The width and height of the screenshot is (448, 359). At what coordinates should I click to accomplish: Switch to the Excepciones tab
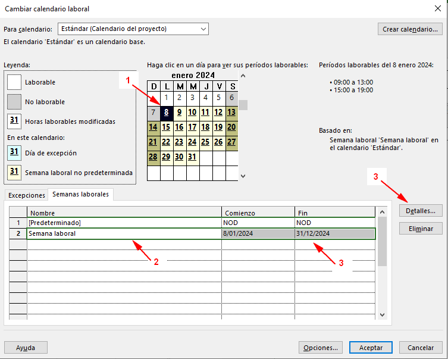[x=26, y=195]
